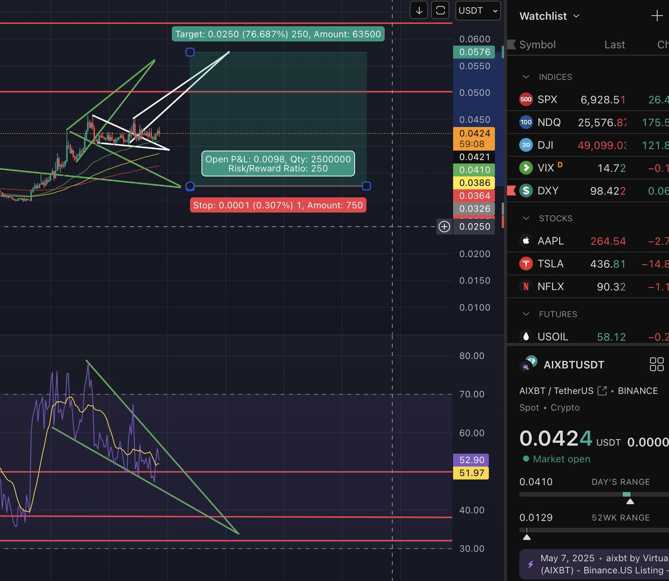Viewport: 669px width, 581px height.
Task: Collapse the FUTURES section
Action: tap(526, 314)
